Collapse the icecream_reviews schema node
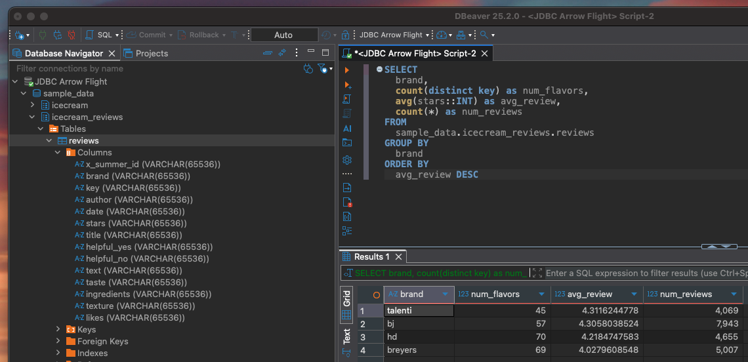748x362 pixels. point(32,117)
